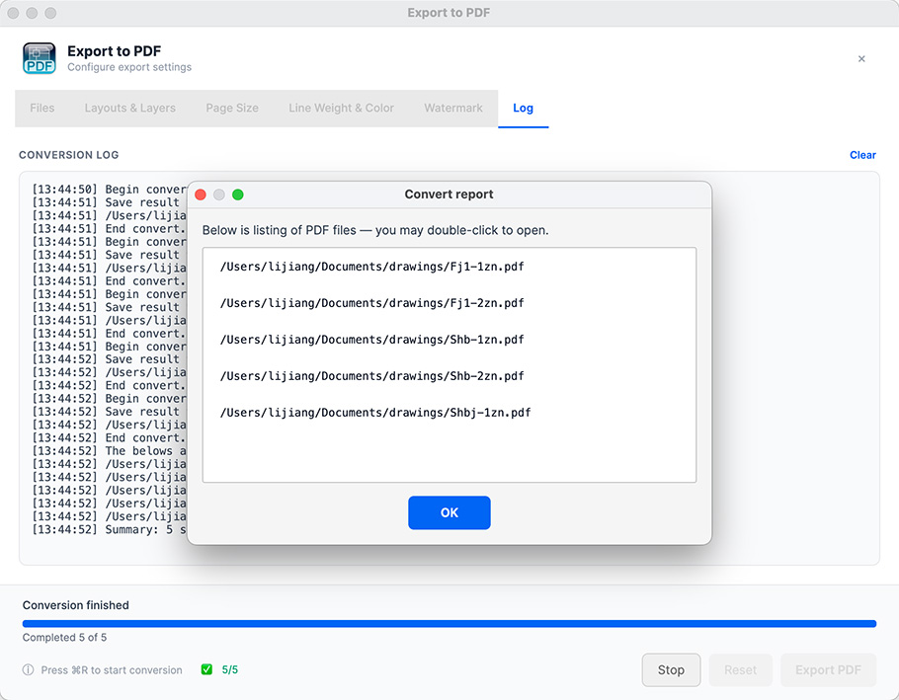
Task: Close the export settings panel with X
Action: click(861, 59)
